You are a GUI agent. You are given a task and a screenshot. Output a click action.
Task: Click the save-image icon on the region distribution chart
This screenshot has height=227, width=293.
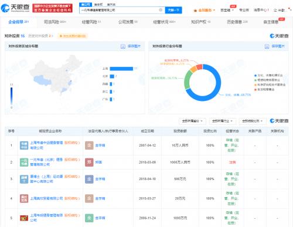pos(123,46)
